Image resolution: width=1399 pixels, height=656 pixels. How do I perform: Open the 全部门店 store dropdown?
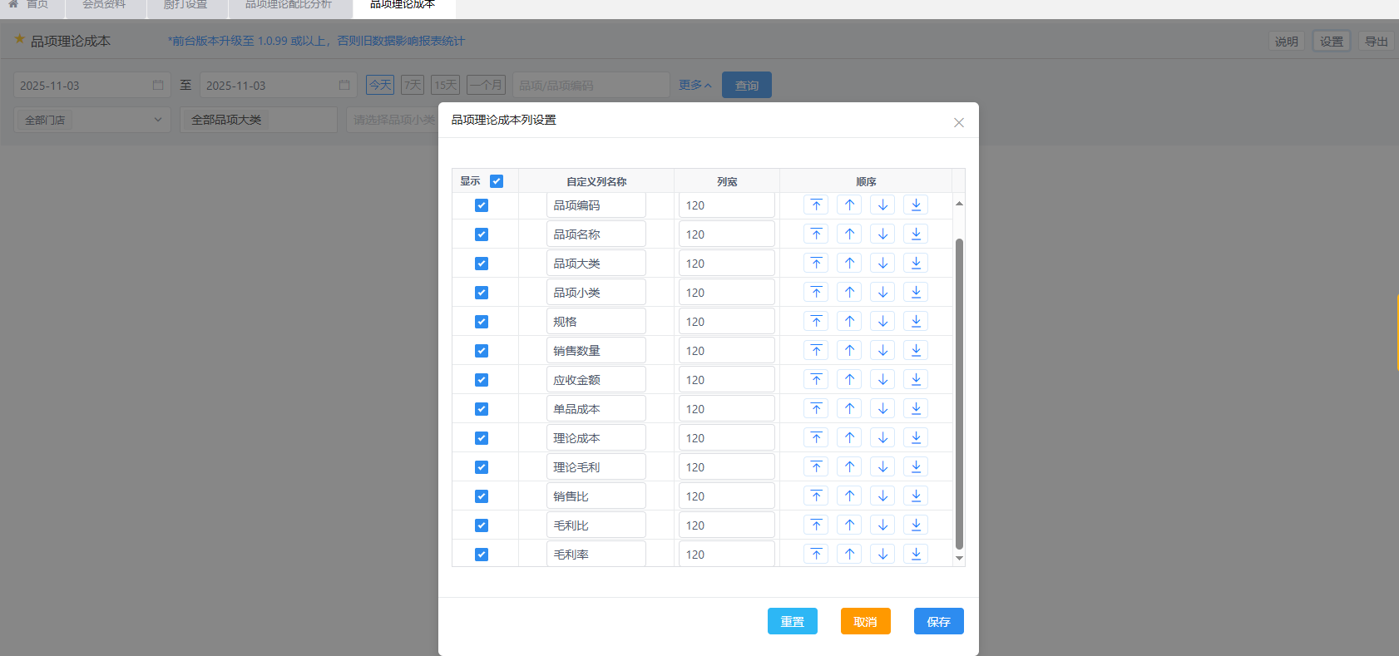[x=92, y=120]
